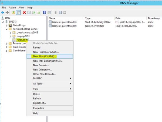Select the _msdcs.corp.sp2013 tree item
Viewport: 162px width, 122px height.
coord(27,32)
